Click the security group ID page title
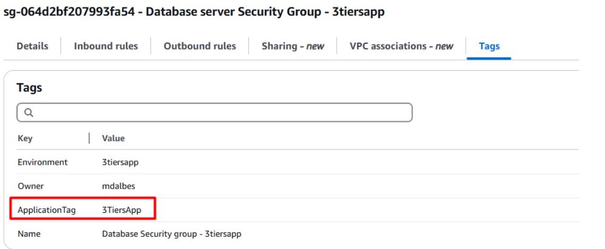The image size is (605, 249). 194,12
